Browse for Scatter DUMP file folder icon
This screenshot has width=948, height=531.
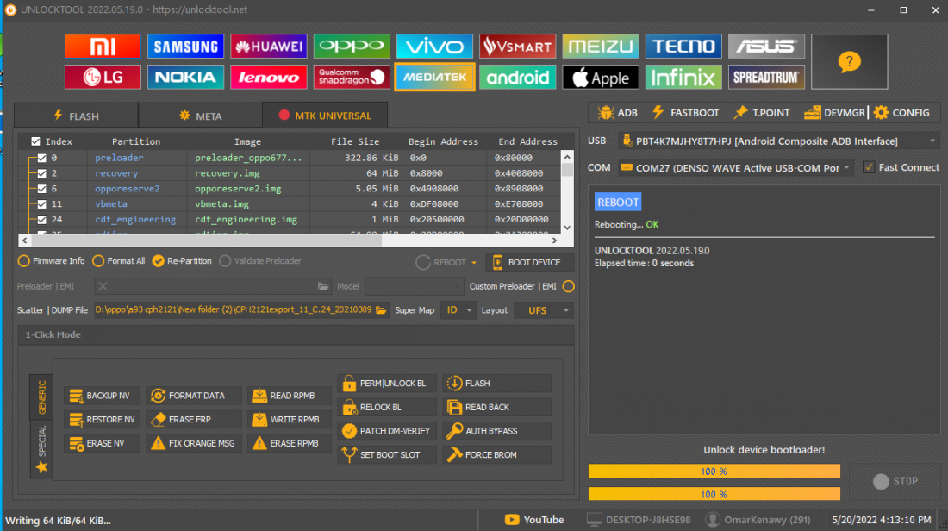point(381,310)
